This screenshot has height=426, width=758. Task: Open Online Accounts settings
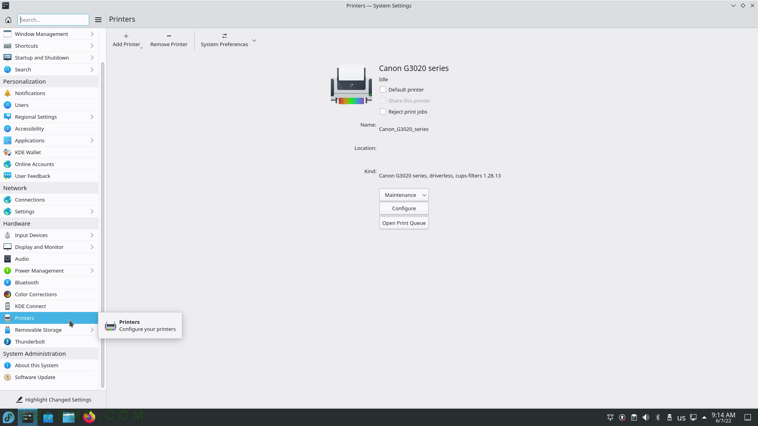49,164
